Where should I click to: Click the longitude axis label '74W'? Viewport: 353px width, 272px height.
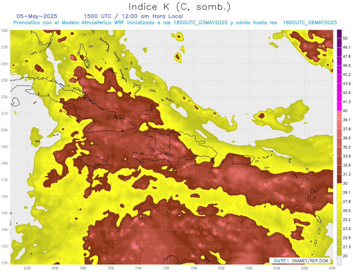(x=138, y=268)
